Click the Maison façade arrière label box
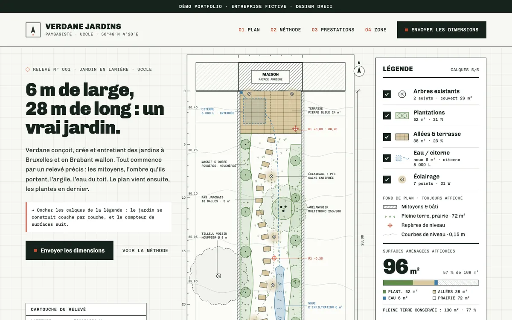This screenshot has height=320, width=512. point(271,77)
